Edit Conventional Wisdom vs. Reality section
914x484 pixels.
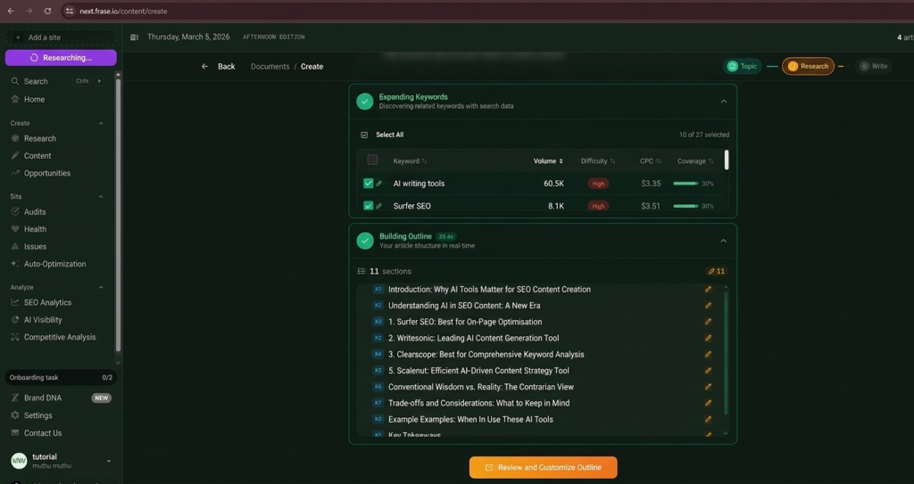(708, 387)
